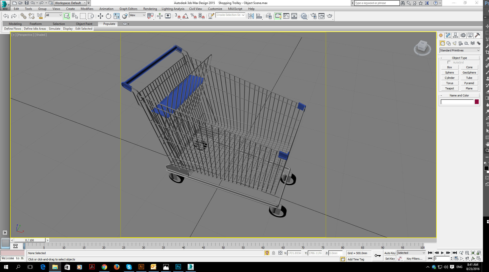Switch to the Hierarchy command panel tab
The height and width of the screenshot is (272, 489).
pos(455,35)
